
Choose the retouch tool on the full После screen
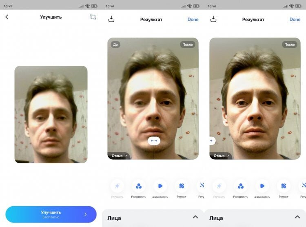[303, 189]
